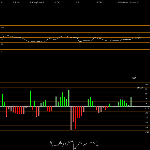
Task: Click the MR label above the bar chart
Action: 134,78
